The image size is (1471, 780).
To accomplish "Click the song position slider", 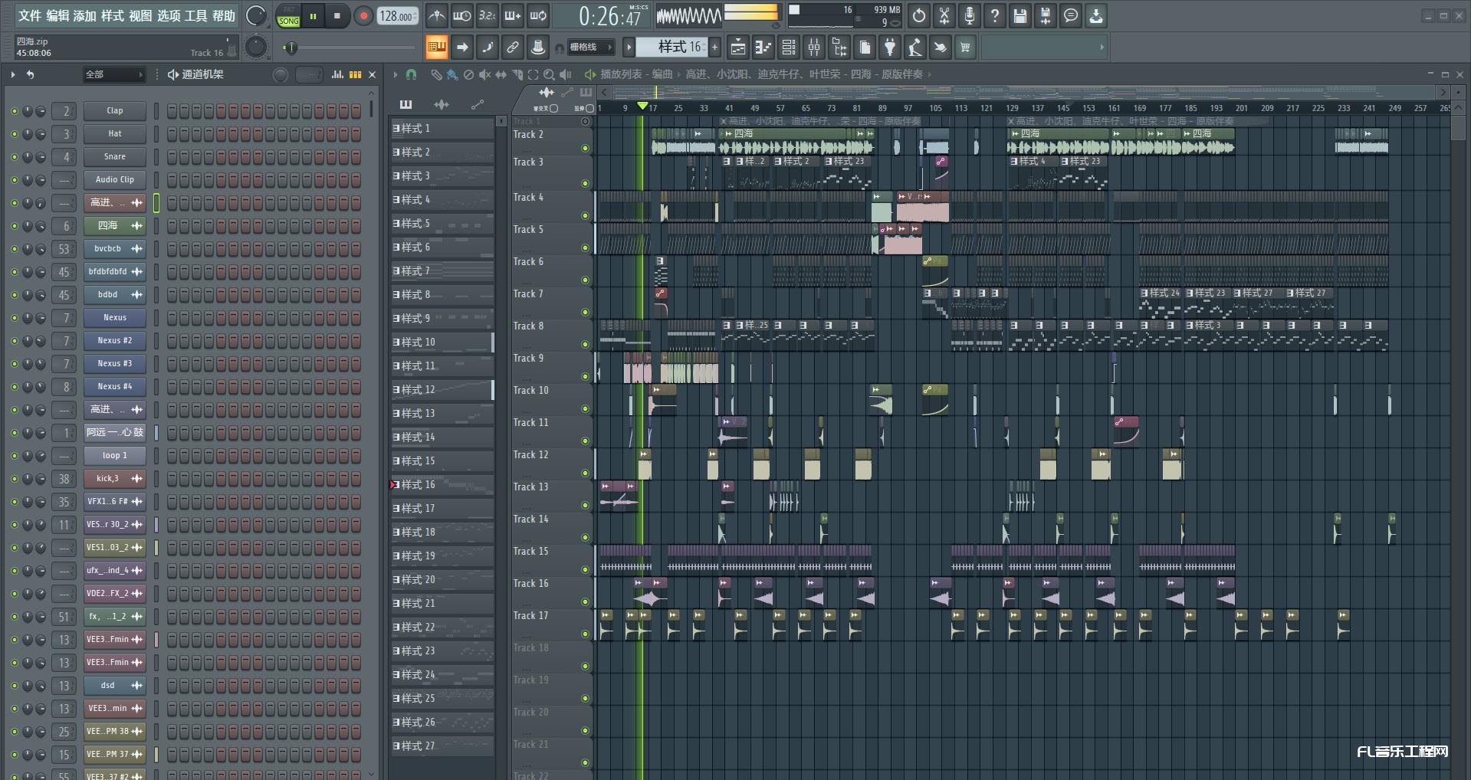I will point(349,48).
